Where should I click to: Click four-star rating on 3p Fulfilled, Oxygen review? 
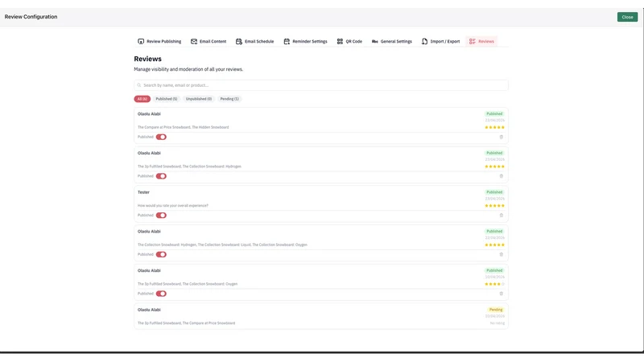(494, 284)
